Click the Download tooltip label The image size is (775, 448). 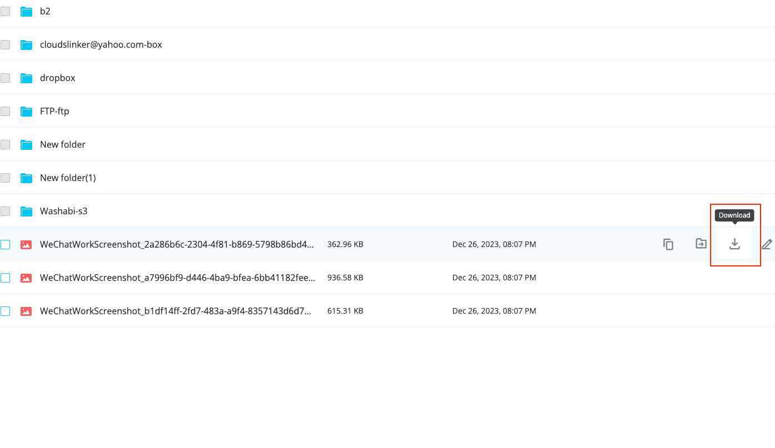(x=734, y=215)
